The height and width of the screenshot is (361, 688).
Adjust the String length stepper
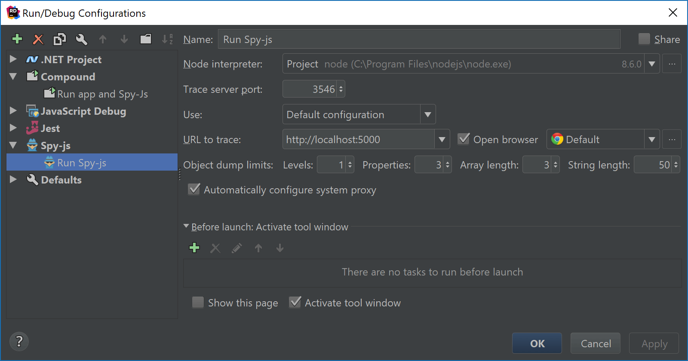pos(676,165)
